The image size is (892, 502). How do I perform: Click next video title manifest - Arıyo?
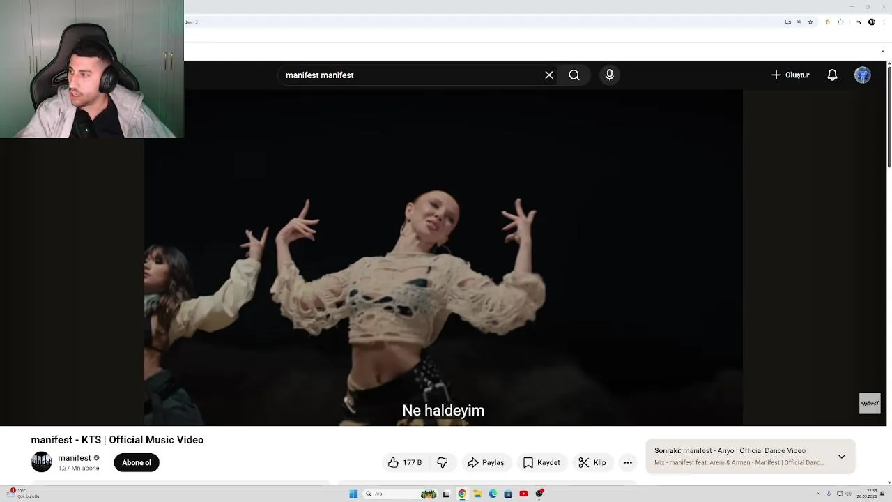coord(744,450)
